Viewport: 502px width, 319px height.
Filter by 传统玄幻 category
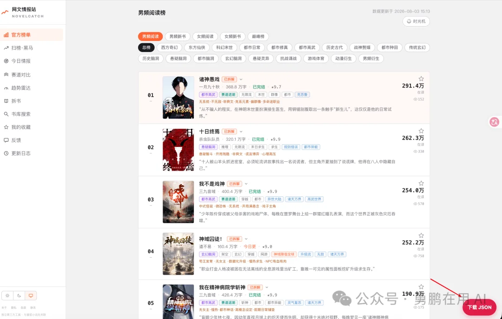[417, 47]
